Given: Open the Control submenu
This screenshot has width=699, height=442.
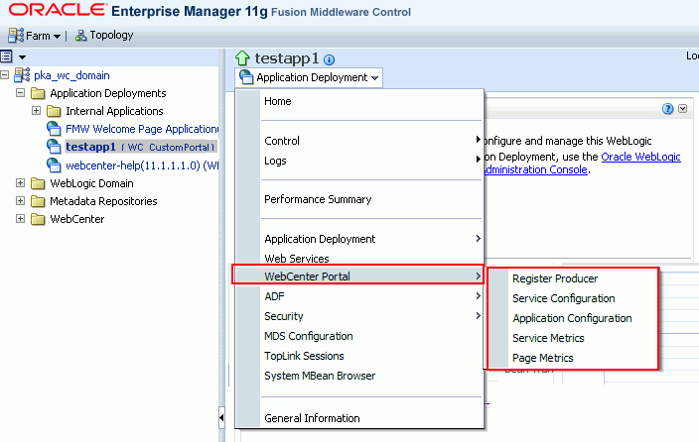Looking at the screenshot, I should pyautogui.click(x=358, y=141).
